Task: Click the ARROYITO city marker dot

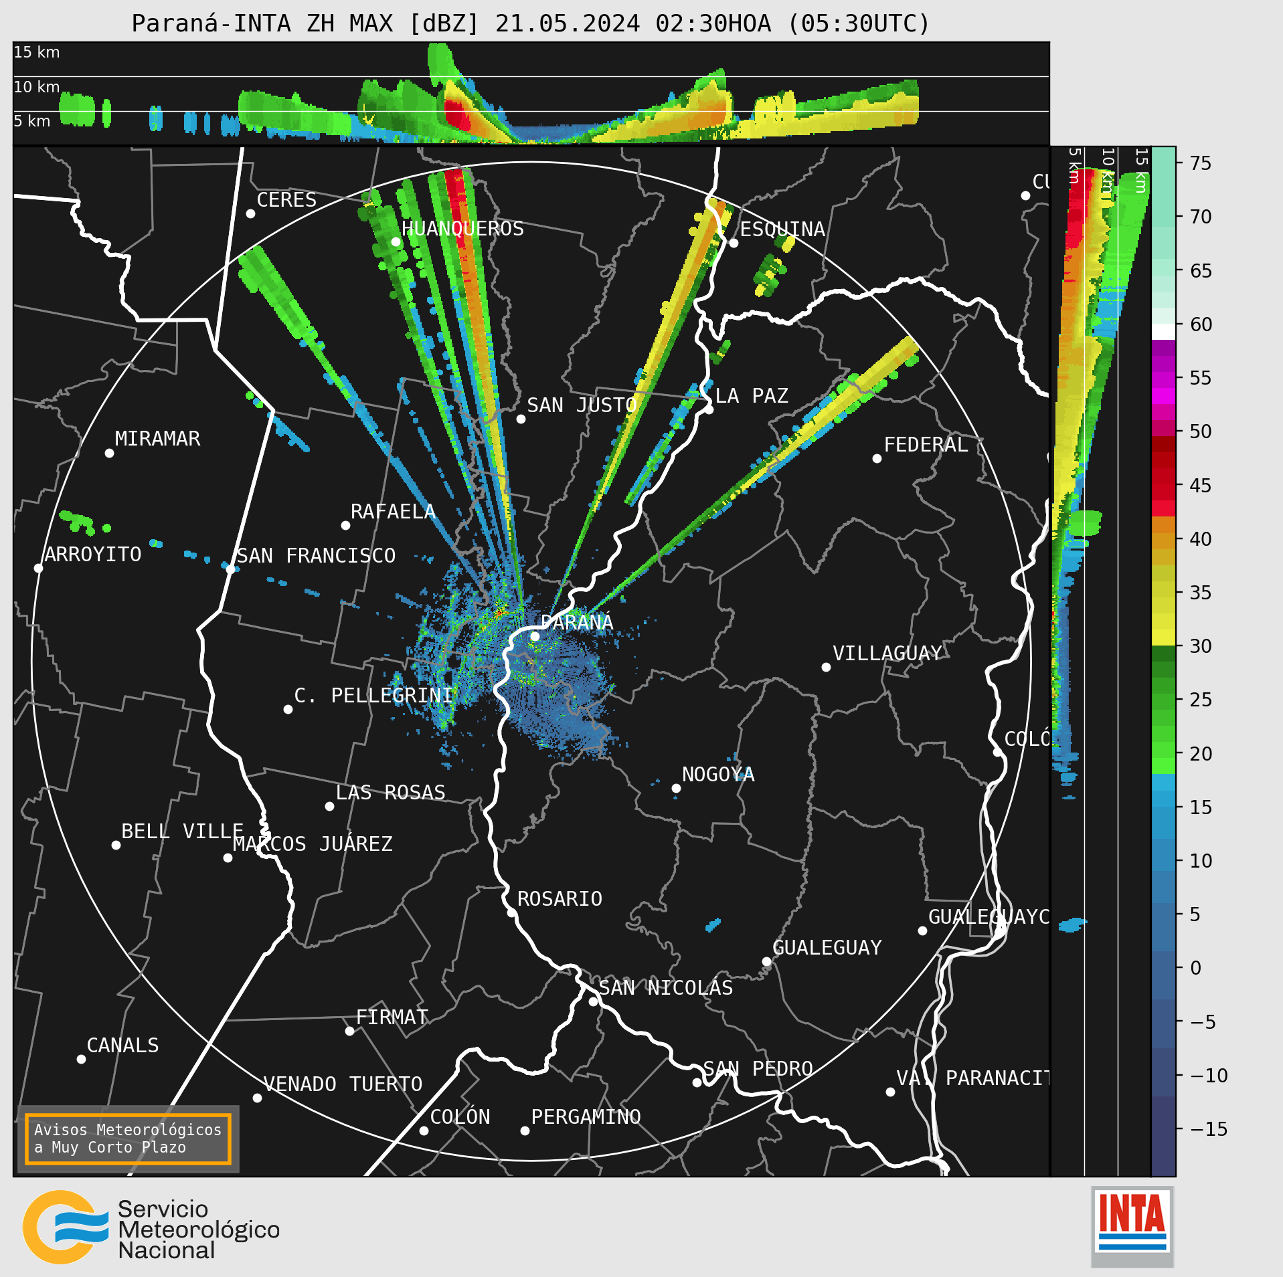Action: [x=38, y=568]
